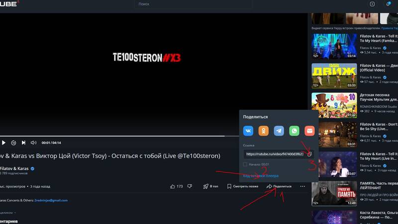Screen dimensions: 398x224
Task: Click the '00:01 / 04:14' time display
Action: pos(51,143)
